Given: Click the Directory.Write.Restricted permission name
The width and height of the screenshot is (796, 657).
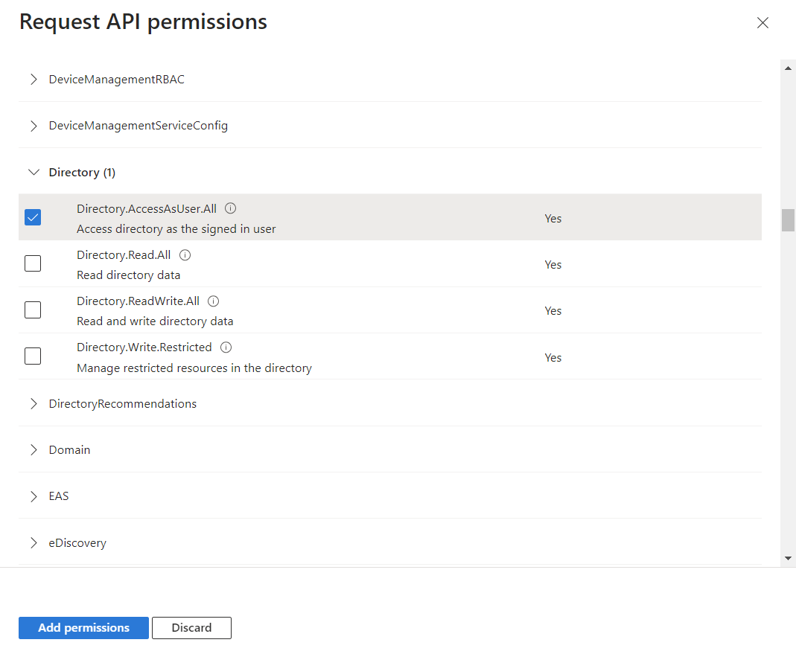Looking at the screenshot, I should (x=144, y=347).
